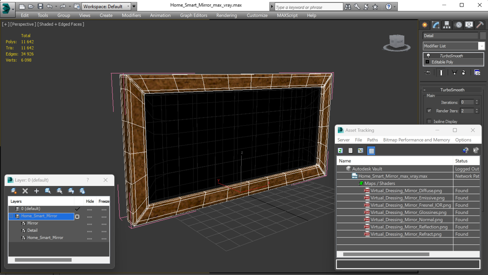Click the New Scene file icon
The image size is (488, 275).
click(x=22, y=6)
